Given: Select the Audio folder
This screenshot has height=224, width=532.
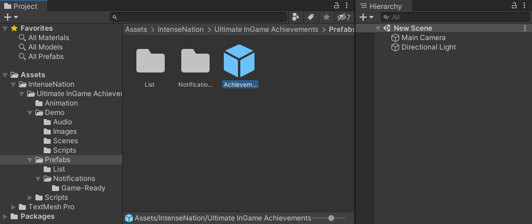Looking at the screenshot, I should click(x=63, y=122).
